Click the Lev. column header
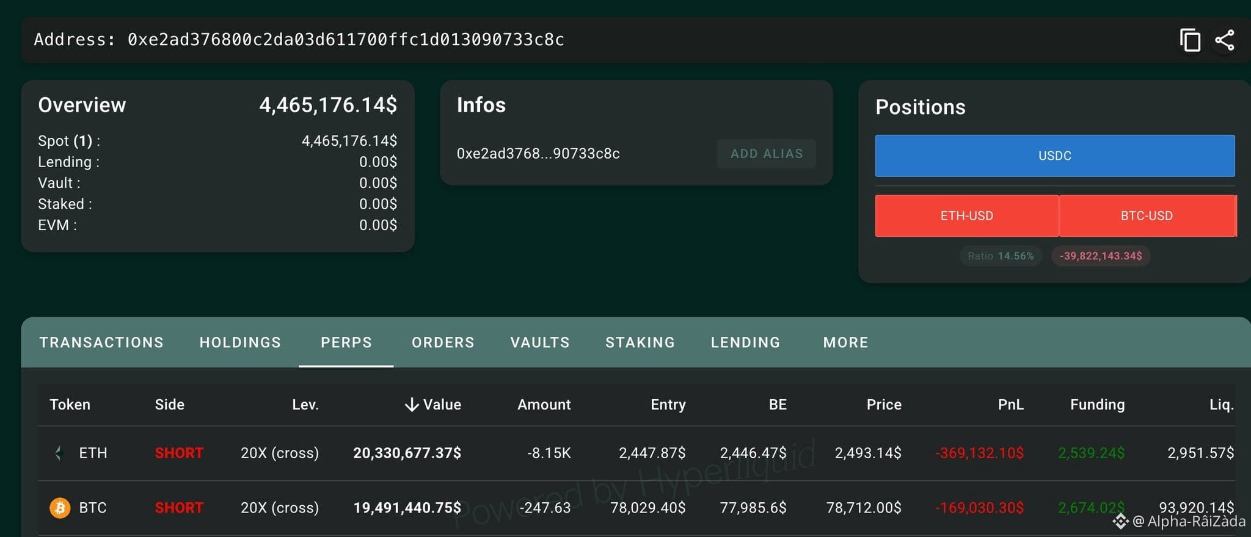Screen dimensions: 1251x537 coord(305,405)
